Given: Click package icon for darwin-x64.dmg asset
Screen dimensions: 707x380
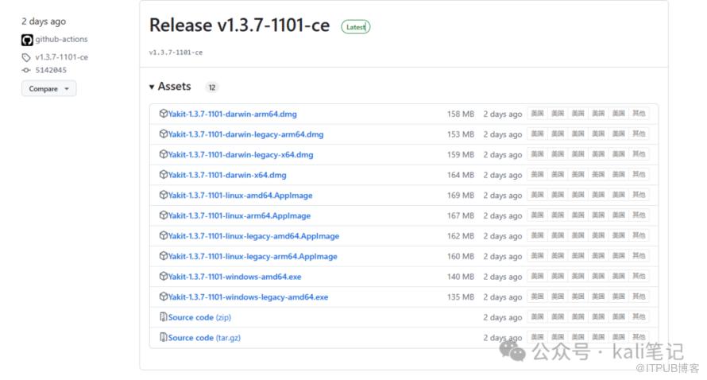Looking at the screenshot, I should [164, 175].
